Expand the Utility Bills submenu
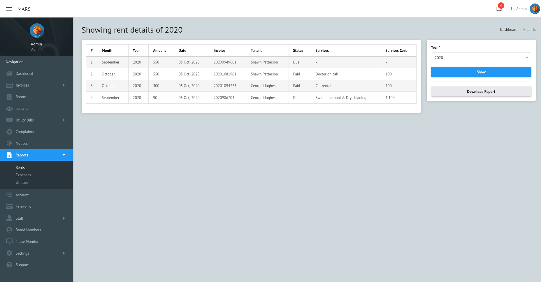541x282 pixels. (x=64, y=120)
